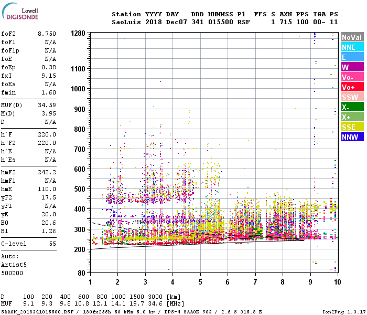Select the NNW blue legend swatch

(x=352, y=137)
